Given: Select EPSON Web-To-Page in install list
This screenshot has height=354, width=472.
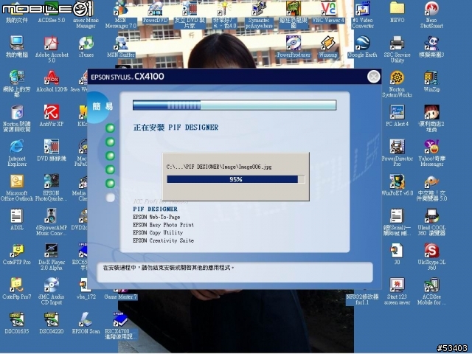Looking at the screenshot, I should click(x=156, y=217).
